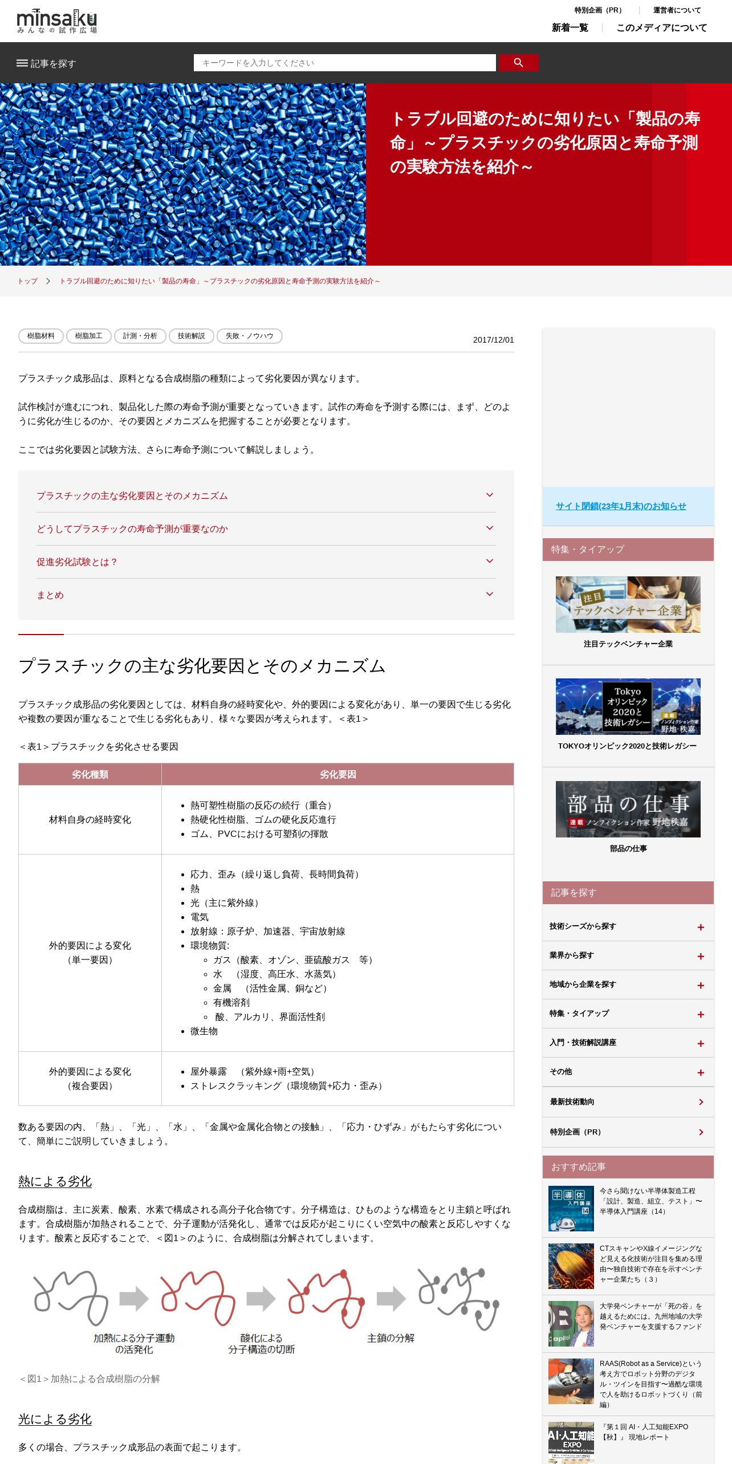Open 半導体入門講座 article thumbnail

pyautogui.click(x=571, y=1209)
